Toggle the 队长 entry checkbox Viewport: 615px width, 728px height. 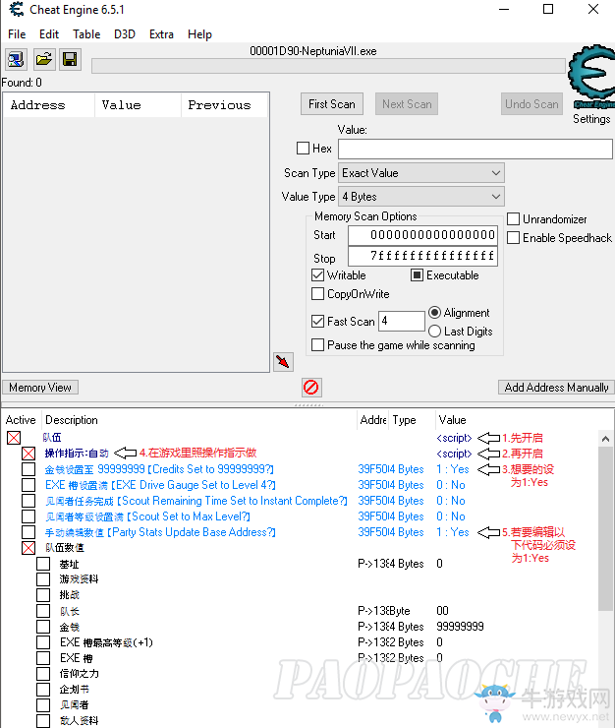(43, 611)
